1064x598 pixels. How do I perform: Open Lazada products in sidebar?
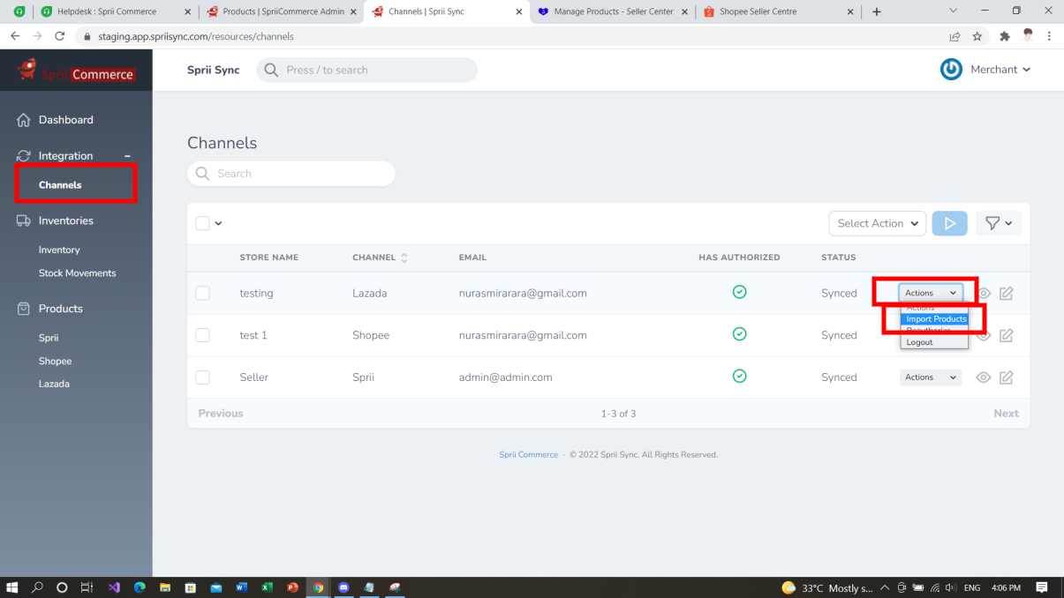pyautogui.click(x=54, y=385)
